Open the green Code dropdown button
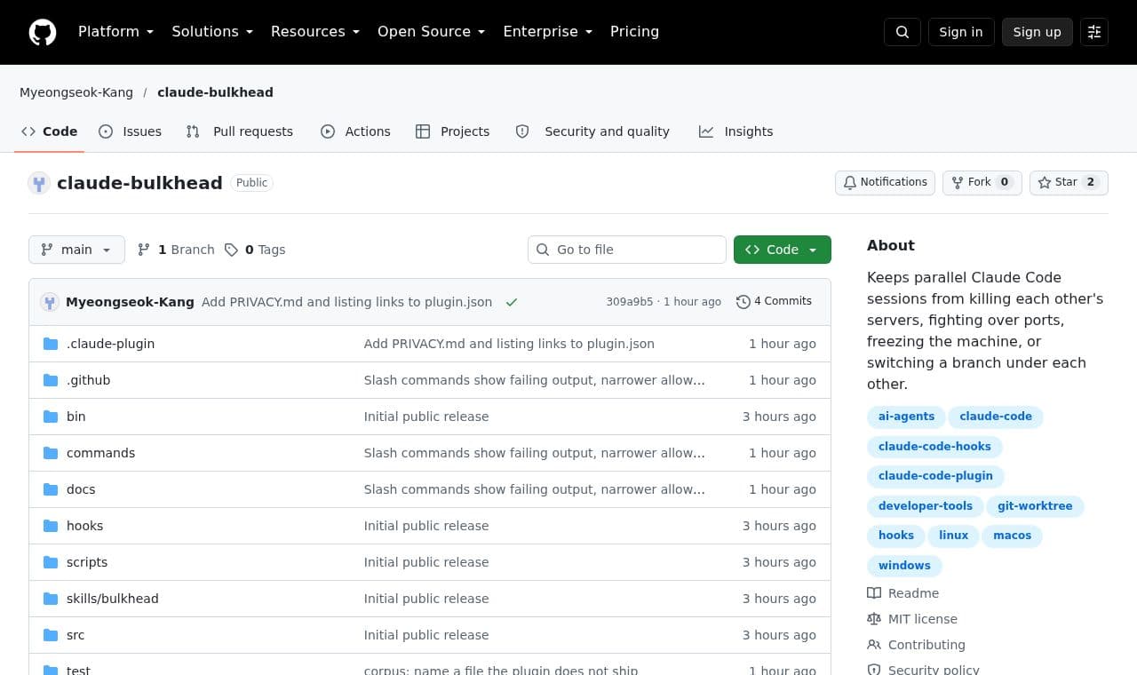1137x675 pixels. tap(783, 250)
